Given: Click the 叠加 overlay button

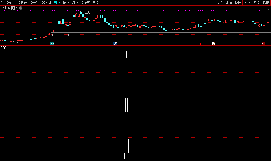Looking at the screenshot, I should click(x=228, y=3).
